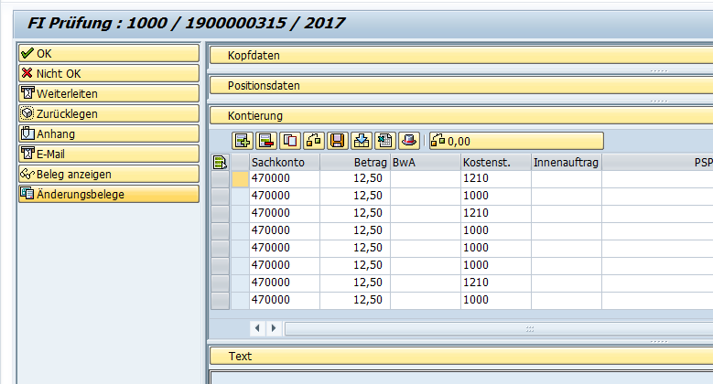The image size is (713, 384).
Task: Select the last table row via row selector
Action: [x=220, y=301]
